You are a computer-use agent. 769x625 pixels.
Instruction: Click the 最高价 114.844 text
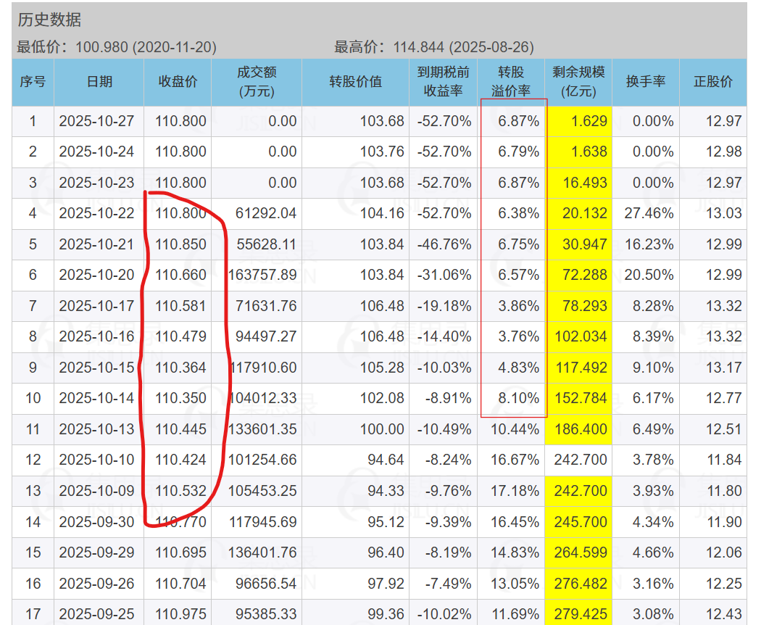click(x=433, y=48)
